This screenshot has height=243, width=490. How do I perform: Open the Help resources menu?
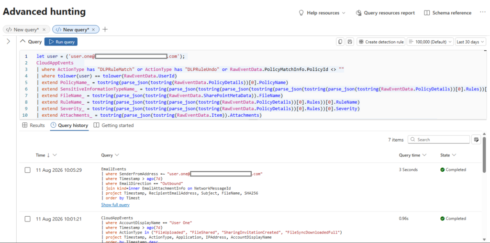point(322,13)
